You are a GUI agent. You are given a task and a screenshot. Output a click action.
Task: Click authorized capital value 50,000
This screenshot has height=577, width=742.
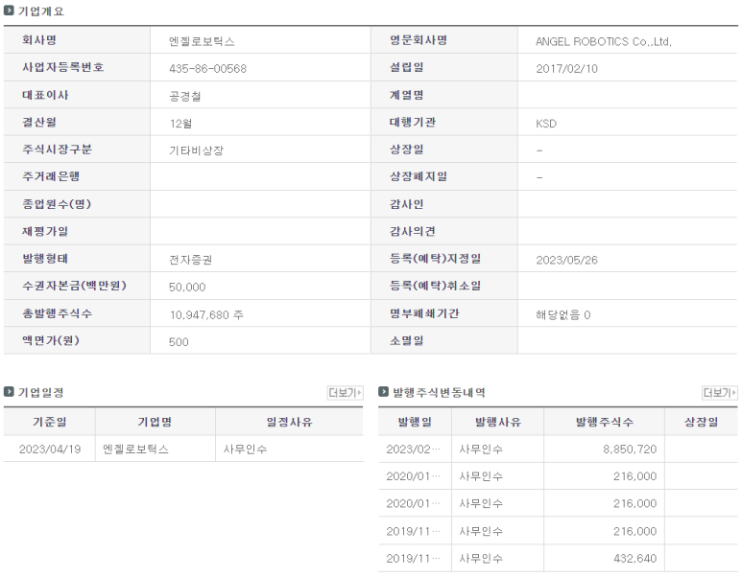[187, 288]
